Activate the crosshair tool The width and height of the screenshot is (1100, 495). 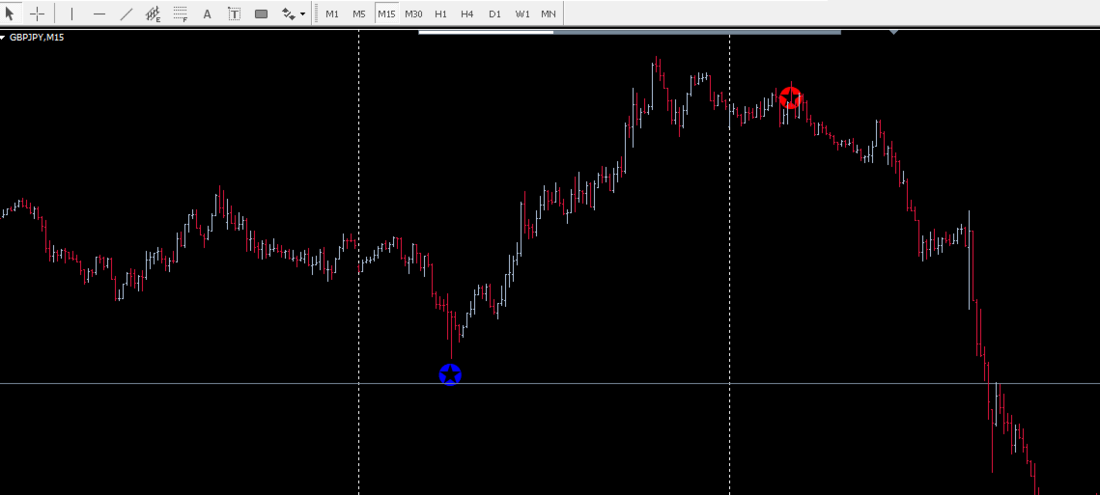point(37,14)
